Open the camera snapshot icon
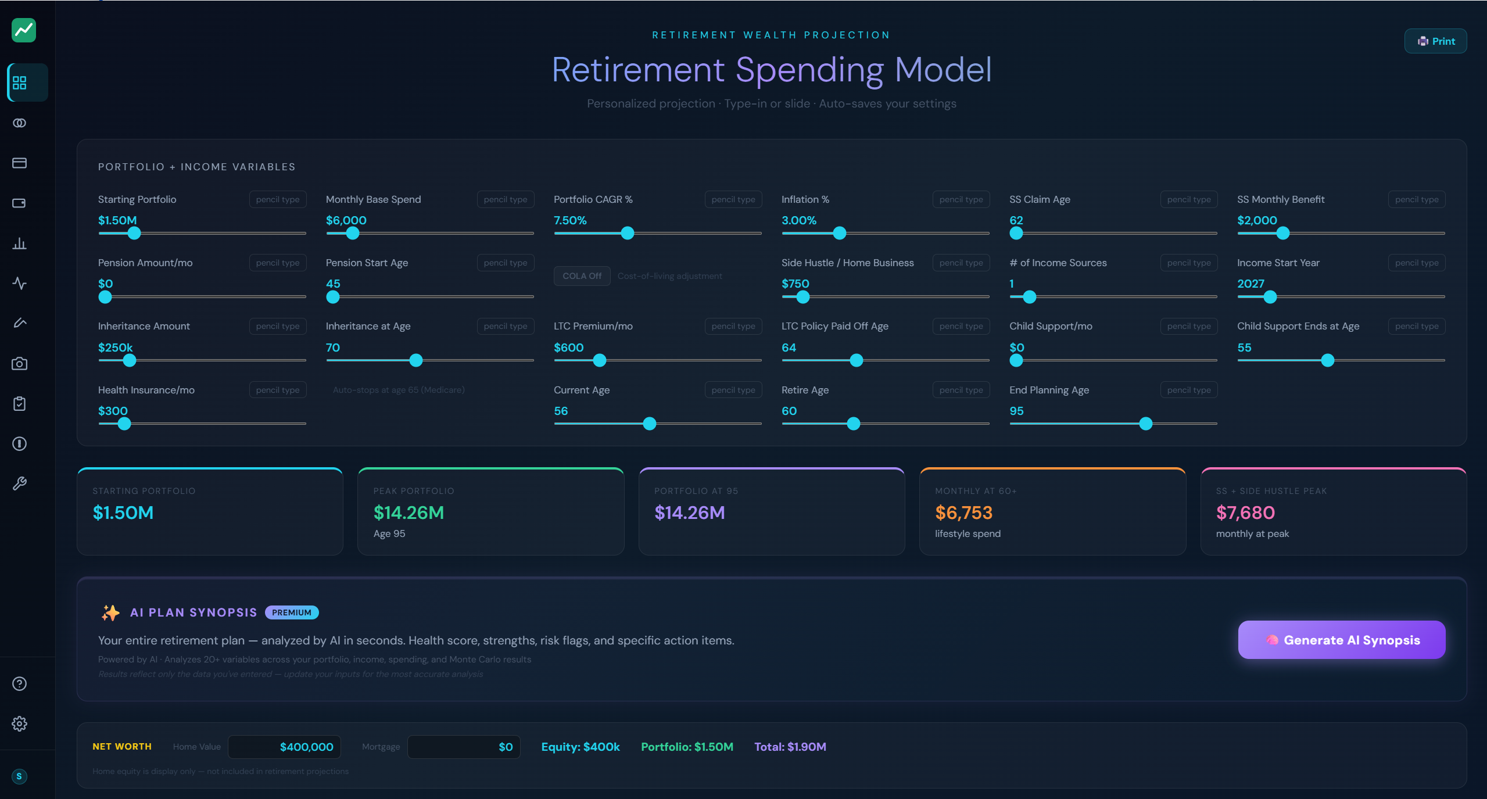Viewport: 1487px width, 799px height. click(19, 363)
